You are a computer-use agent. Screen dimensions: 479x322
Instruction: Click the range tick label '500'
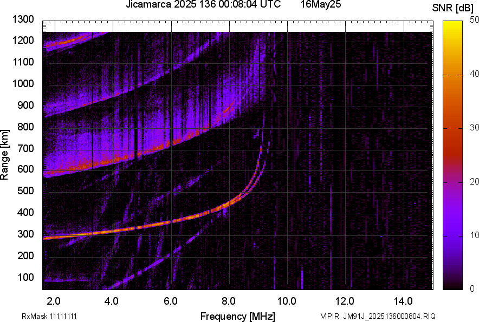tap(25, 190)
